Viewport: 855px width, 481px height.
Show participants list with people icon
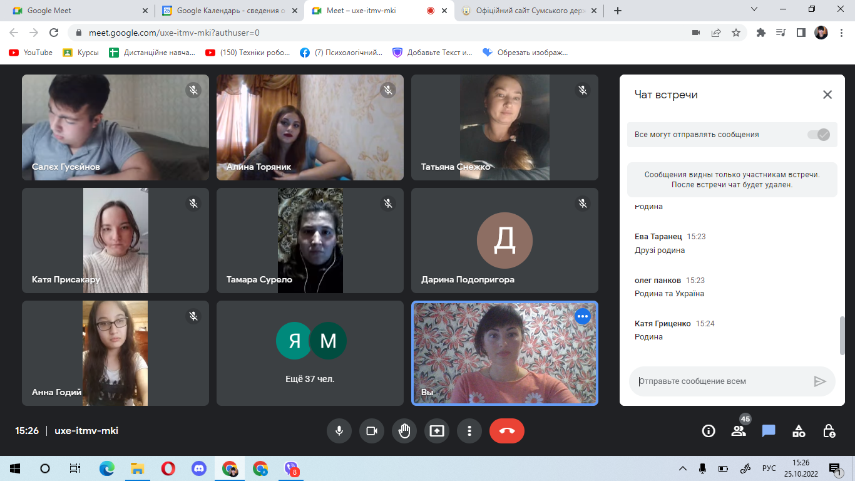tap(739, 431)
